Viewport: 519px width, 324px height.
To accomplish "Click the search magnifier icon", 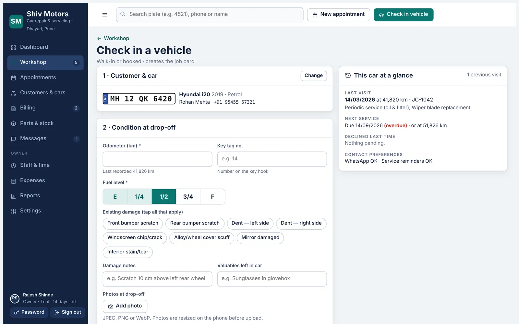I will pos(123,14).
